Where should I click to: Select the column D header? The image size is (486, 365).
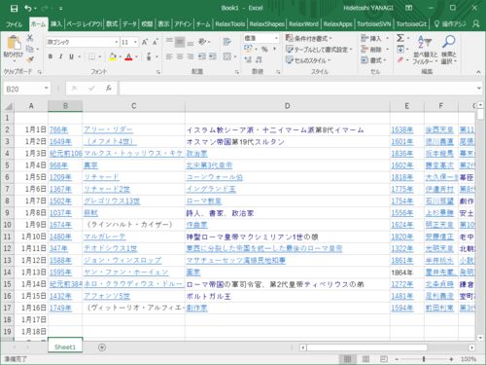[288, 106]
